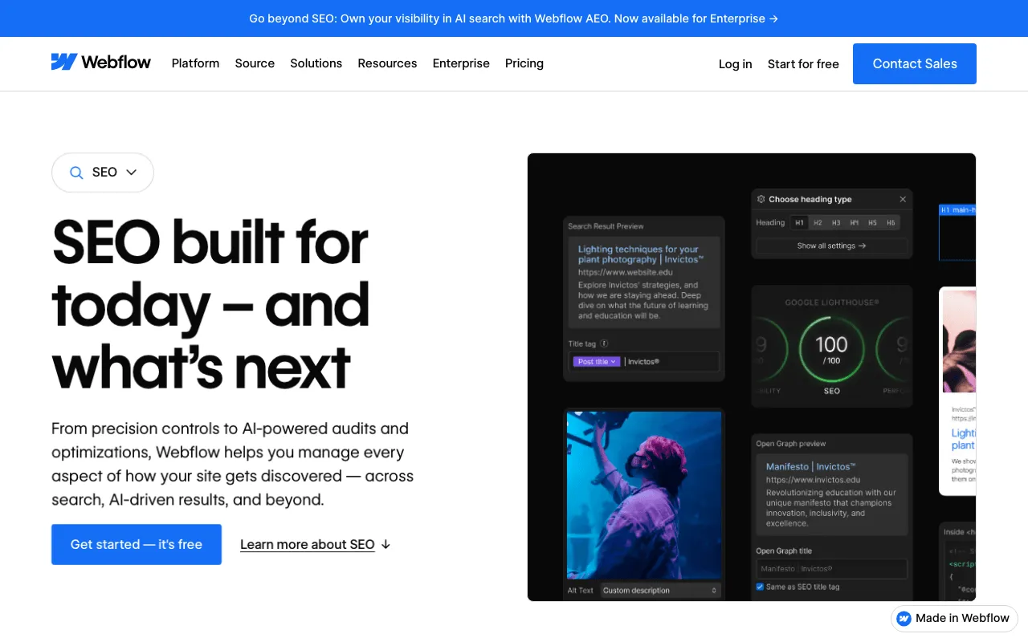The width and height of the screenshot is (1028, 642).
Task: Click the Made in Webflow badge icon
Action: coord(904,618)
